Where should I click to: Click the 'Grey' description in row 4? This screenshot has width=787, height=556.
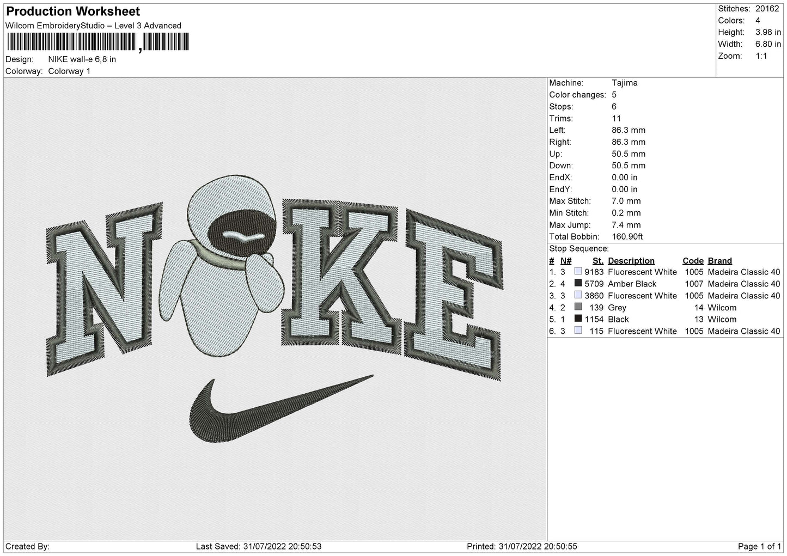click(x=617, y=308)
